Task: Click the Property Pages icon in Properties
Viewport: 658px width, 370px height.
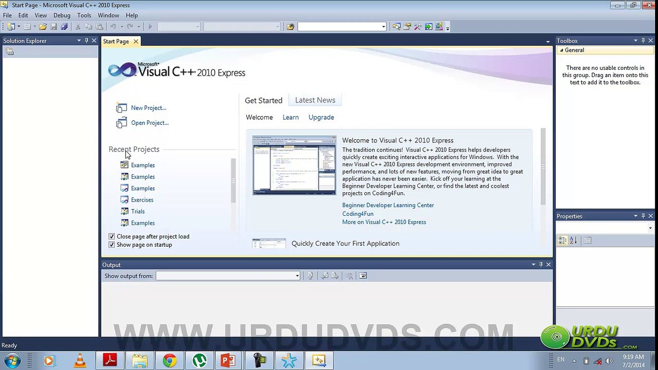Action: point(588,240)
